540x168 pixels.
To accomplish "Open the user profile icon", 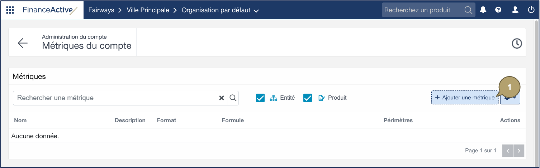I will tap(515, 10).
